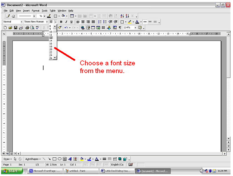Click the Windows start button
Viewport: 233px width, 176px height.
[12, 171]
